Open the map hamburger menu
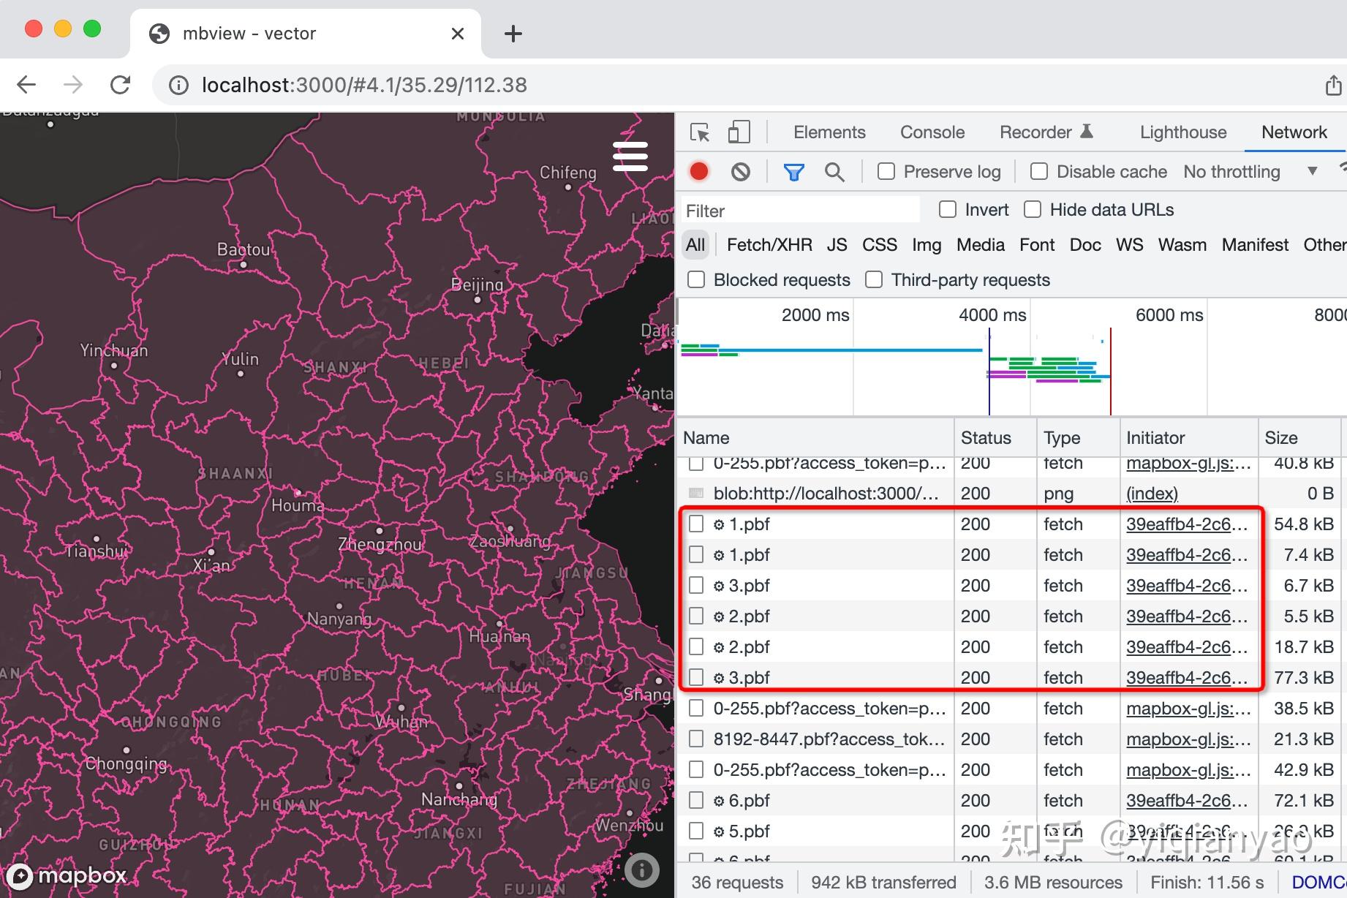The height and width of the screenshot is (898, 1347). [630, 156]
